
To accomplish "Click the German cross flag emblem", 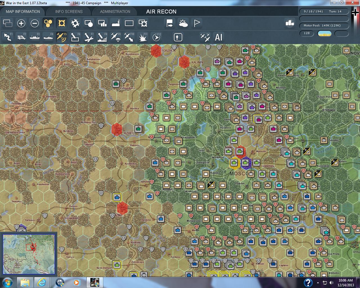I will [355, 13].
